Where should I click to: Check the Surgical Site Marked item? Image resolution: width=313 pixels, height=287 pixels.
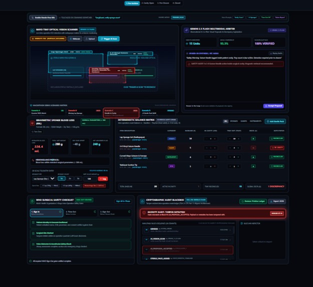coord(33,233)
